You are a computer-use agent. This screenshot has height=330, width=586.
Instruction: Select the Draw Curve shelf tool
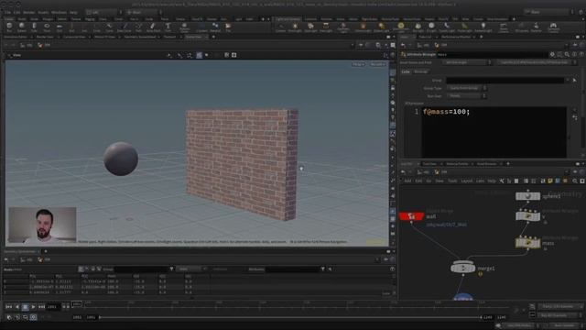coord(125,27)
